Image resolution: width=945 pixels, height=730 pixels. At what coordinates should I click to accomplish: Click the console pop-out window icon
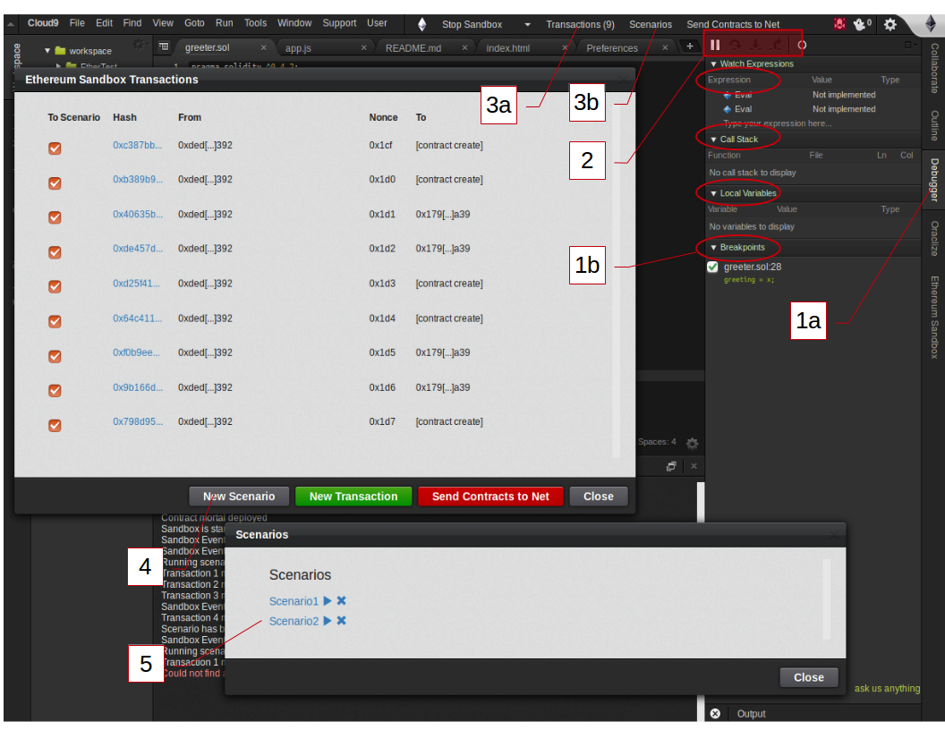(x=671, y=466)
